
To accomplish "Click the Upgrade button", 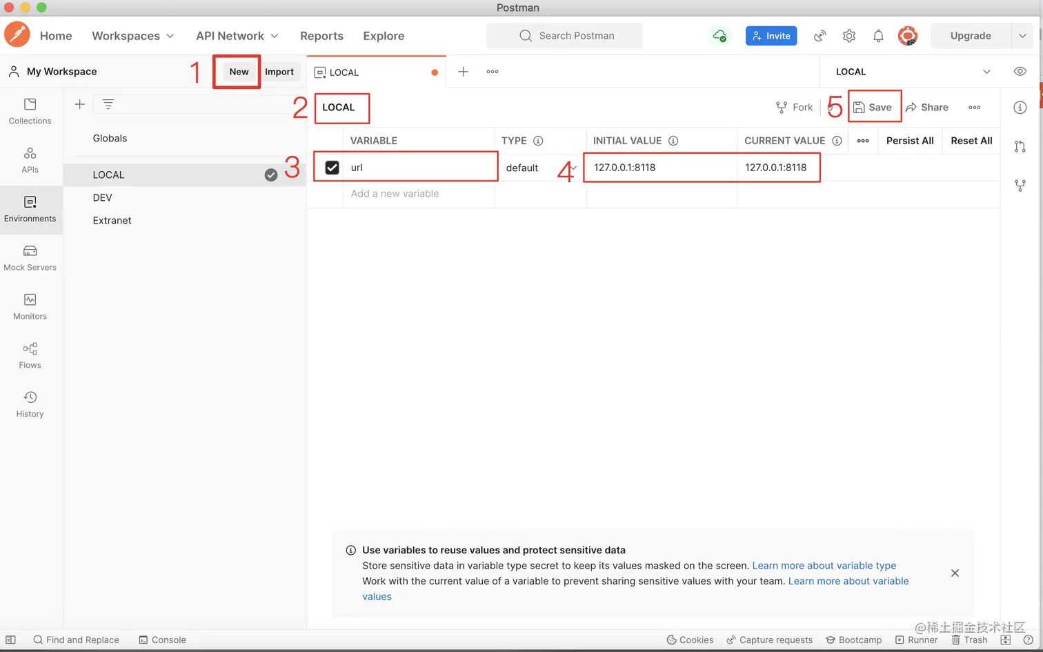I will 971,36.
